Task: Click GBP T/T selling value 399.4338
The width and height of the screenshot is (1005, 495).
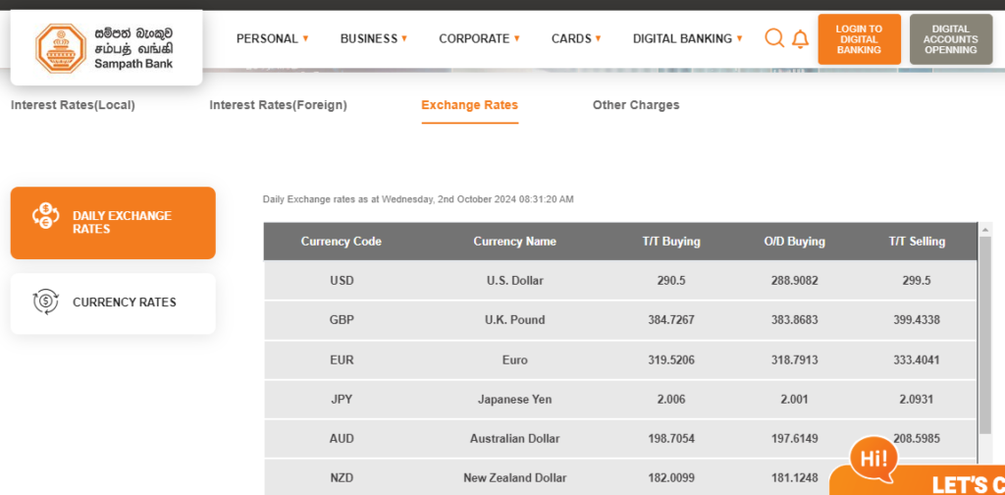Action: pyautogui.click(x=917, y=320)
